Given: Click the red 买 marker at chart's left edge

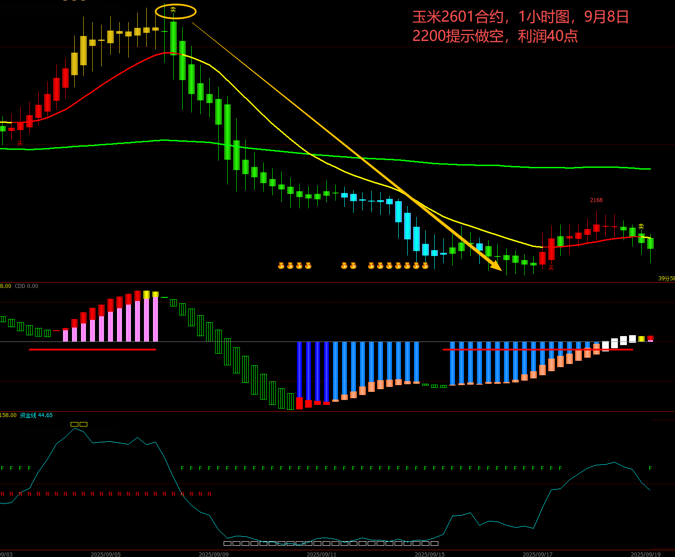Looking at the screenshot, I should pyautogui.click(x=20, y=143).
